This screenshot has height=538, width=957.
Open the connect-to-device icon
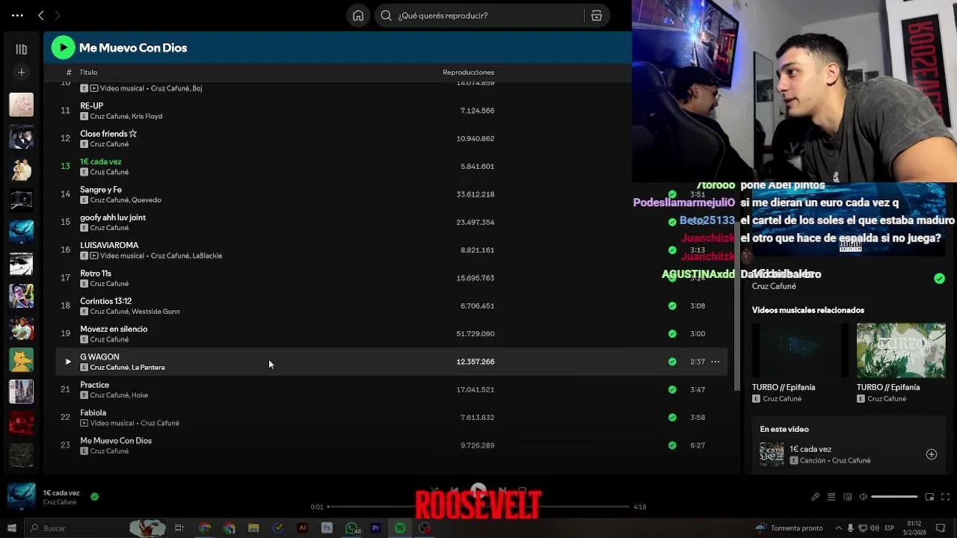847,497
